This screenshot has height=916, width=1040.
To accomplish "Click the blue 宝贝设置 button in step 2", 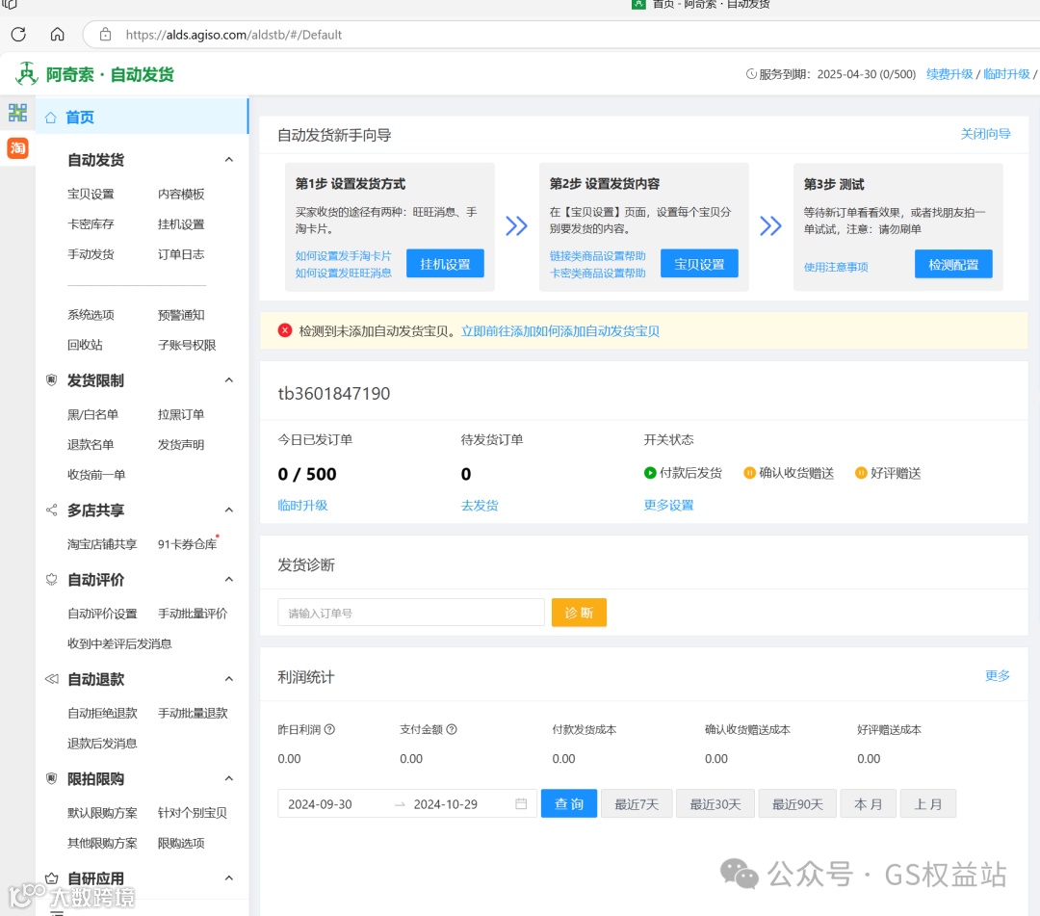I will tap(699, 264).
